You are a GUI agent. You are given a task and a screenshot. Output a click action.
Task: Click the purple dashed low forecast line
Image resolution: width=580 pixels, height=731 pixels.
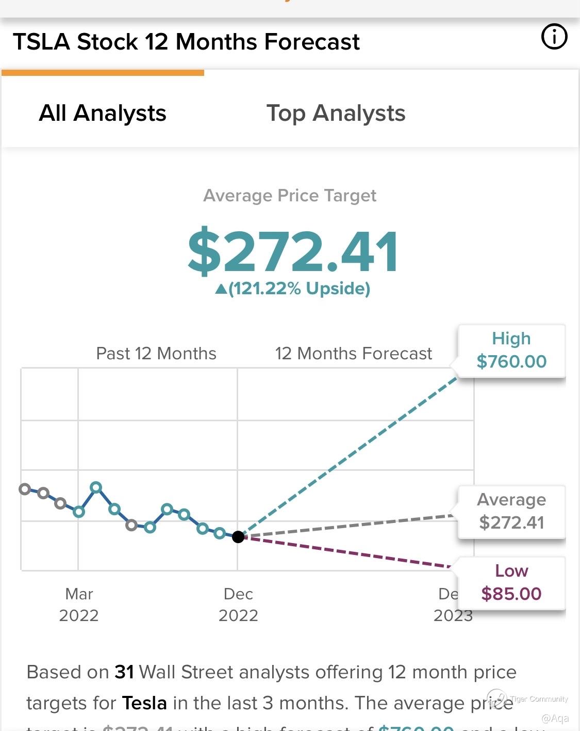pos(346,552)
